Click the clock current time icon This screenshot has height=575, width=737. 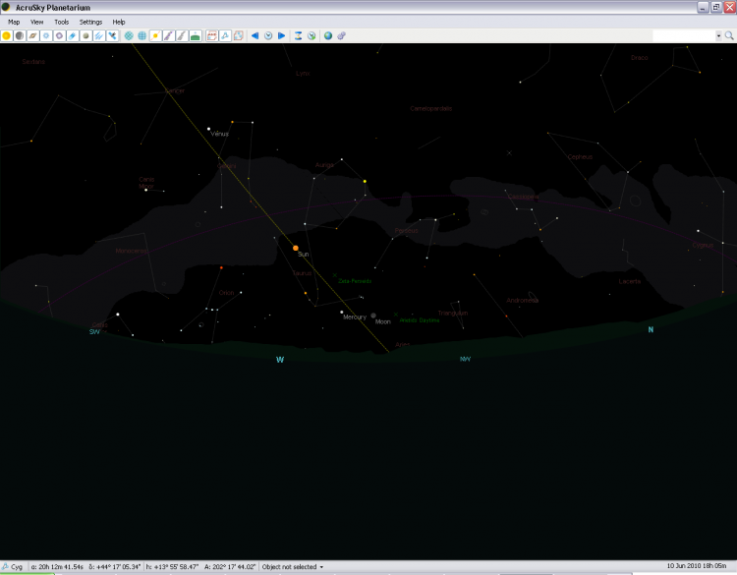pyautogui.click(x=268, y=35)
